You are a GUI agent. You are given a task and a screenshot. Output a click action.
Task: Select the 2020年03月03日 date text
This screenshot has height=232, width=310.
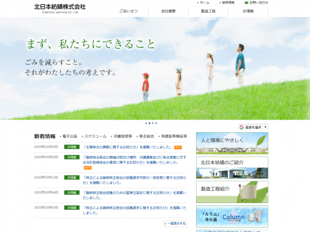(x=46, y=207)
